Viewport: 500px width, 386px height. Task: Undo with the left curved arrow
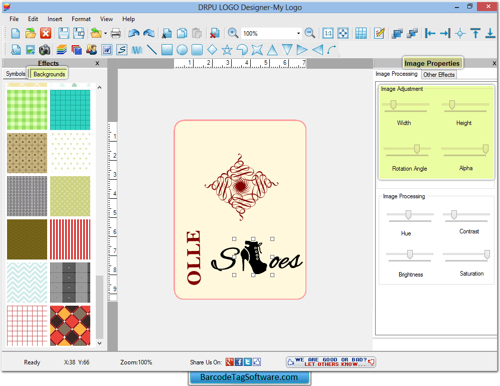pyautogui.click(x=133, y=33)
